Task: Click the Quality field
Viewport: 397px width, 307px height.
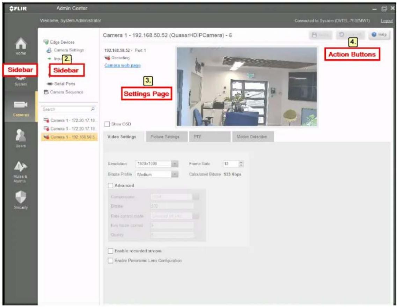Action: click(x=172, y=235)
